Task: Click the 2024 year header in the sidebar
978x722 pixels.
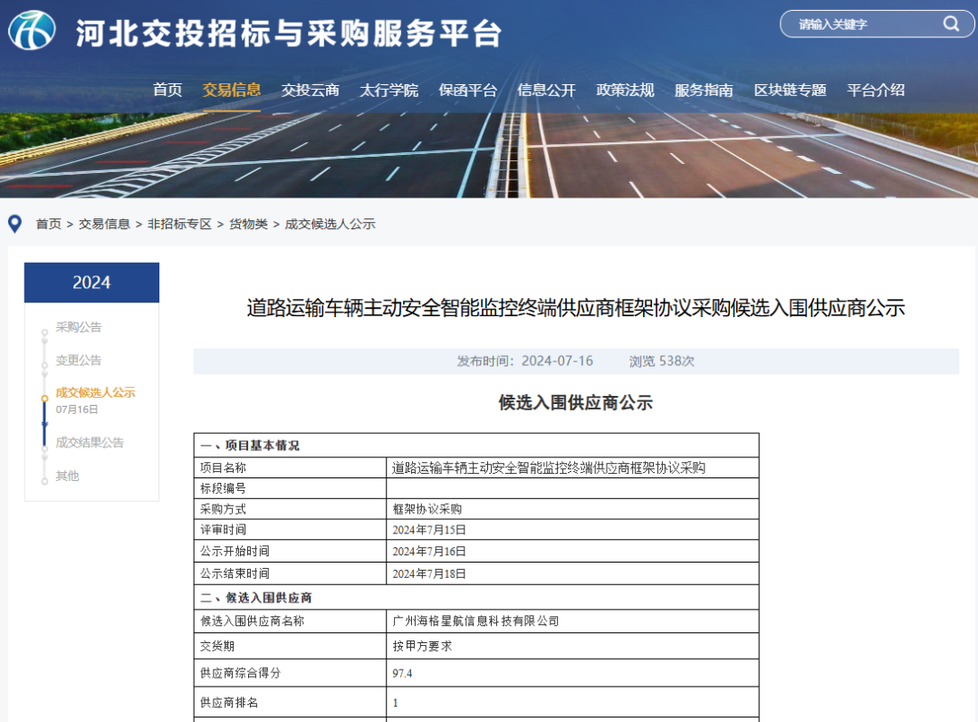Action: (x=91, y=283)
